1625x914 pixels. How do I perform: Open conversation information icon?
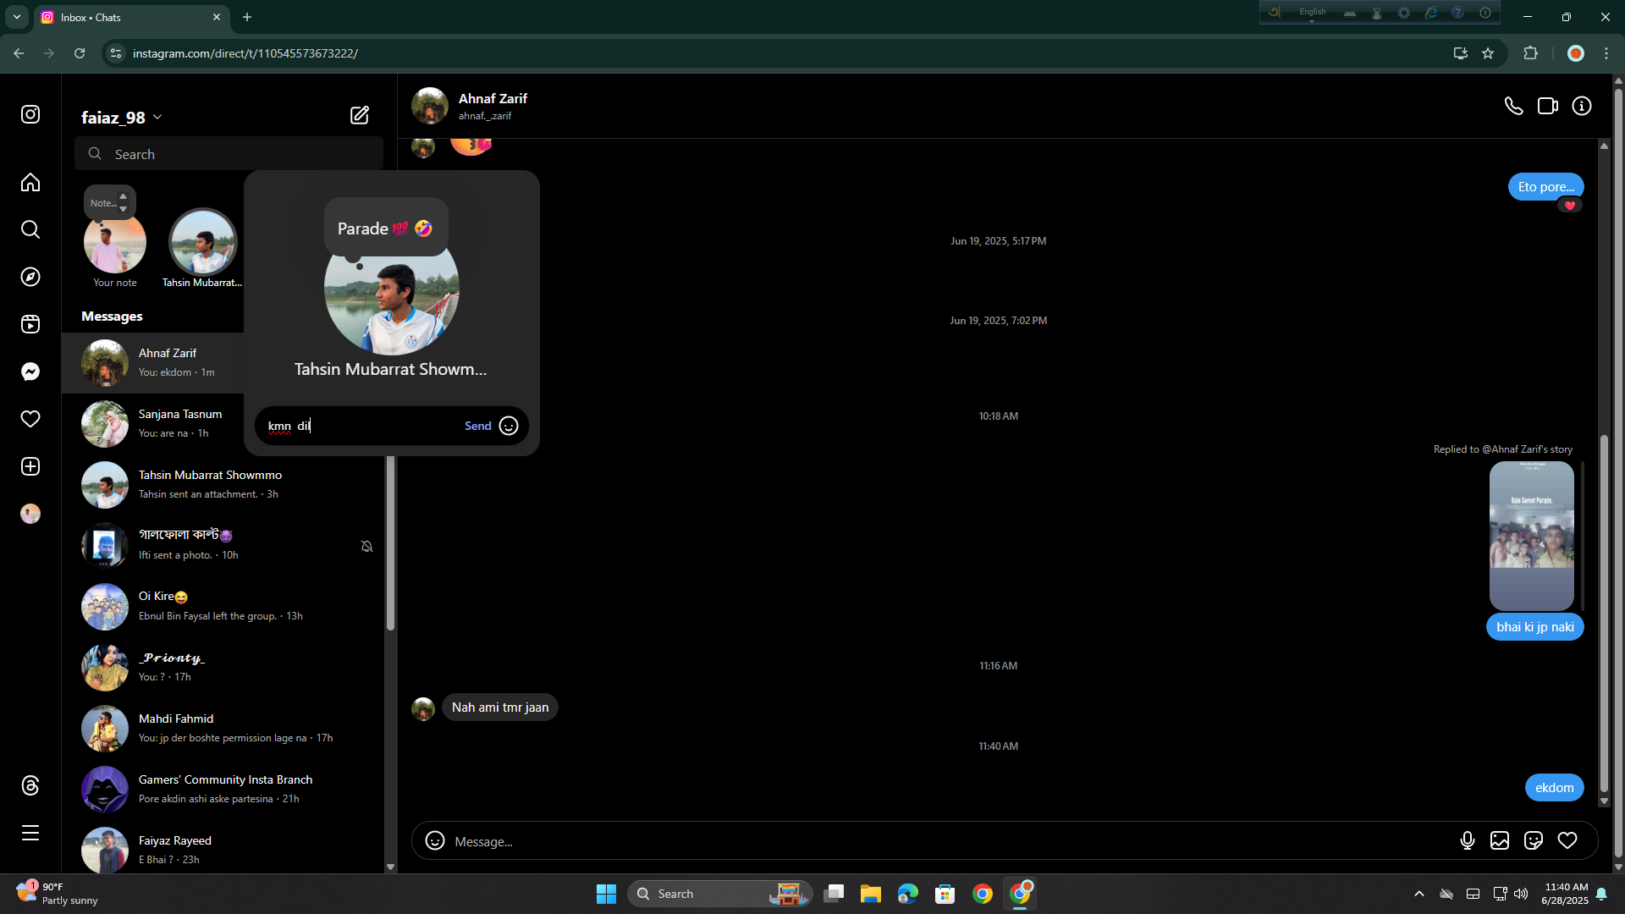(1582, 106)
